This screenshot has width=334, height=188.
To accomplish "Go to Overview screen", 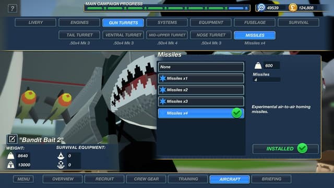I will 63,179.
